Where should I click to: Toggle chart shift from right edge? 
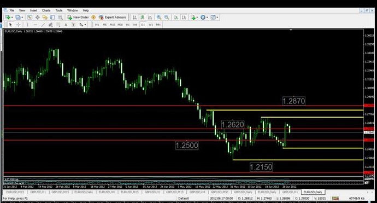(184, 18)
